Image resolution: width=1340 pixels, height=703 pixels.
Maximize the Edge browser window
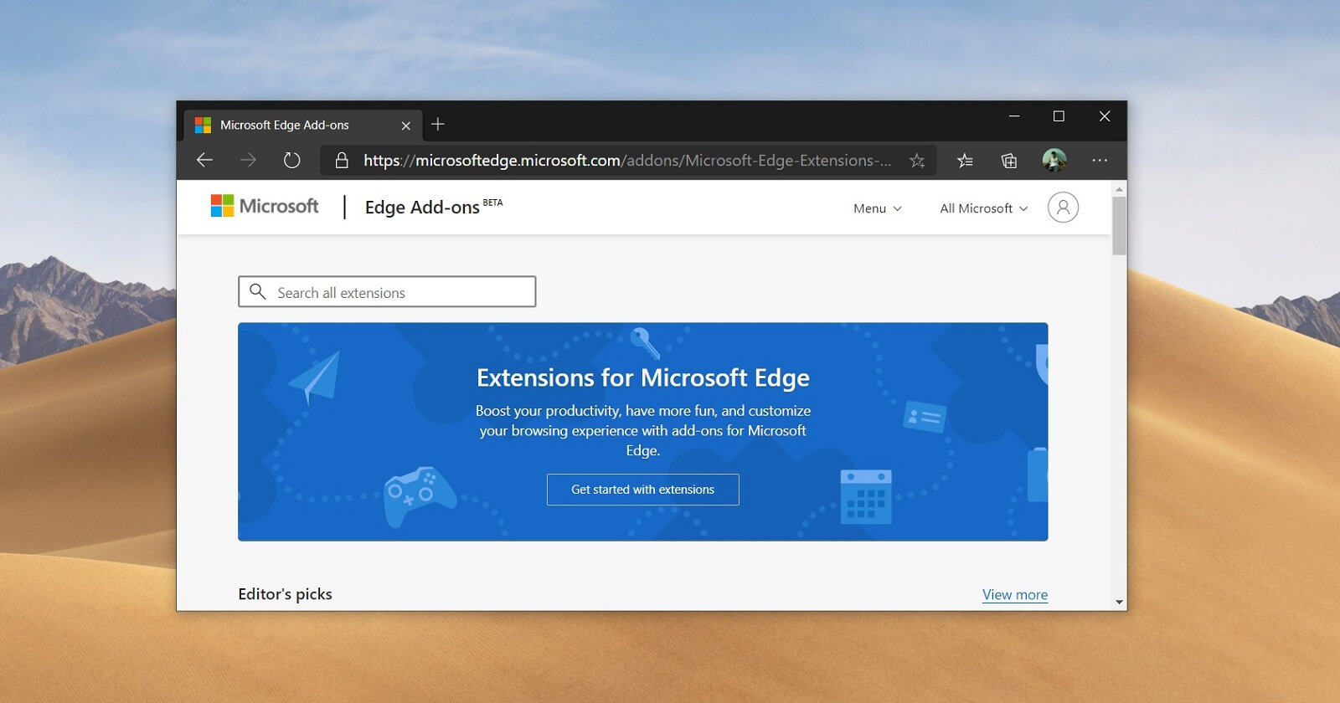coord(1059,116)
